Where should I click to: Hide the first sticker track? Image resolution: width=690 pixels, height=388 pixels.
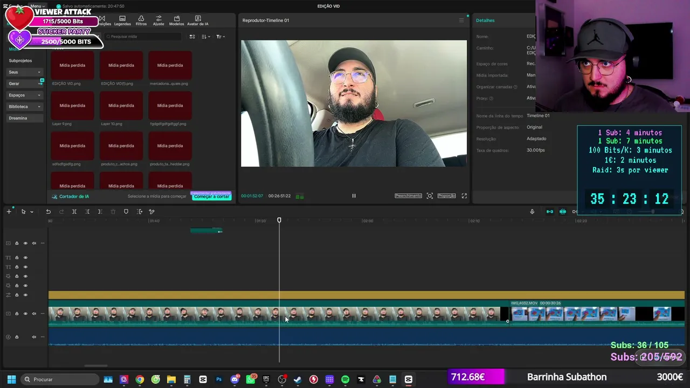[x=25, y=276]
